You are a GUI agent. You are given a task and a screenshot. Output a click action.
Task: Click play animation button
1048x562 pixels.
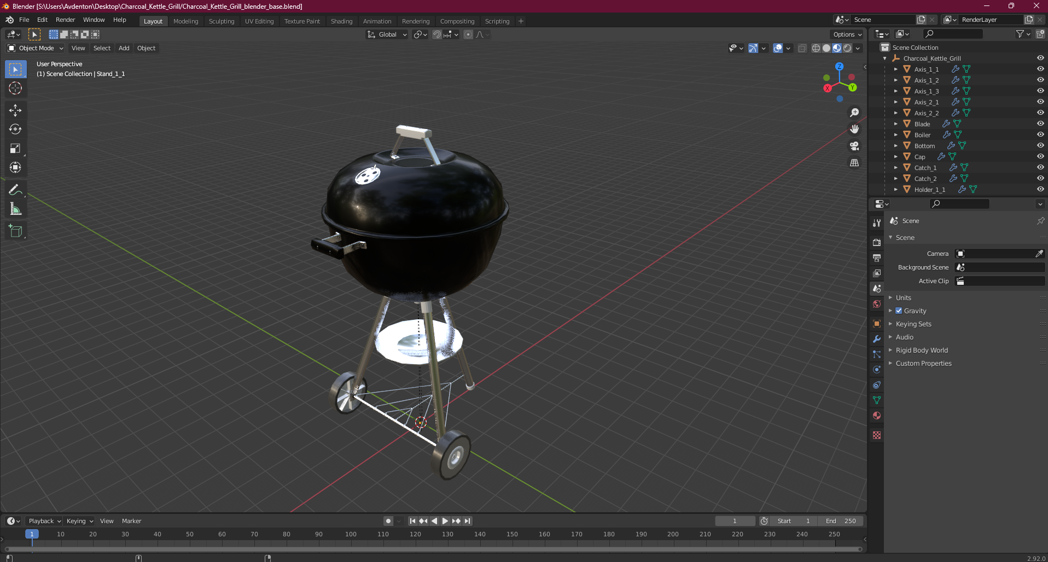click(445, 521)
